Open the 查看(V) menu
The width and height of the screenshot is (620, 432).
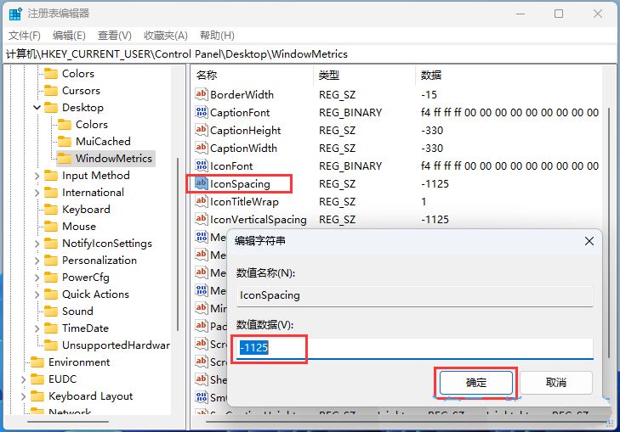pos(115,35)
